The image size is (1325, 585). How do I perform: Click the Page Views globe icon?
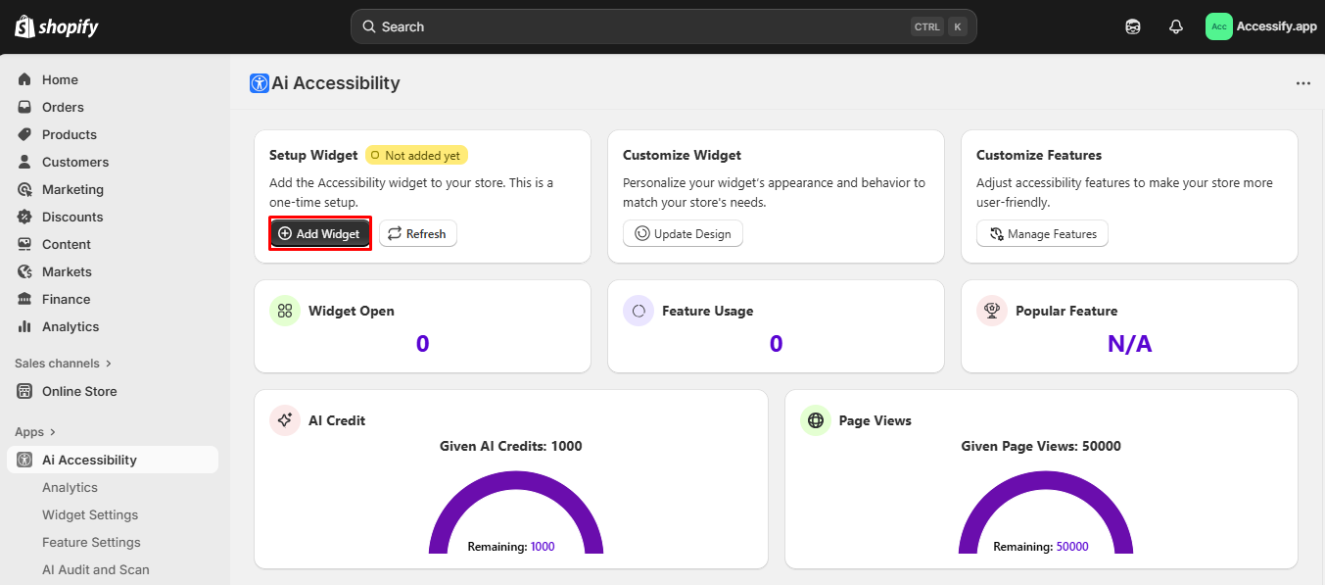pos(816,419)
